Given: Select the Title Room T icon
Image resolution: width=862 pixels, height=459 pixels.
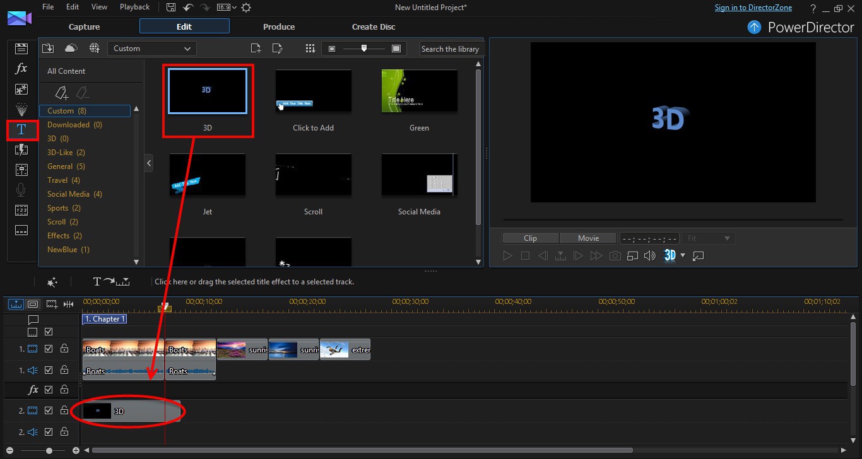Looking at the screenshot, I should [21, 129].
